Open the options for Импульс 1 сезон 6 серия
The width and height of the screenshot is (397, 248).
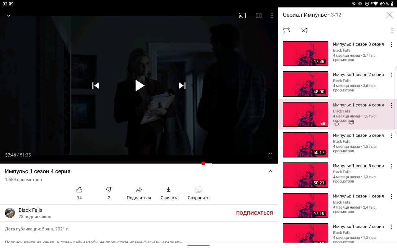[391, 136]
